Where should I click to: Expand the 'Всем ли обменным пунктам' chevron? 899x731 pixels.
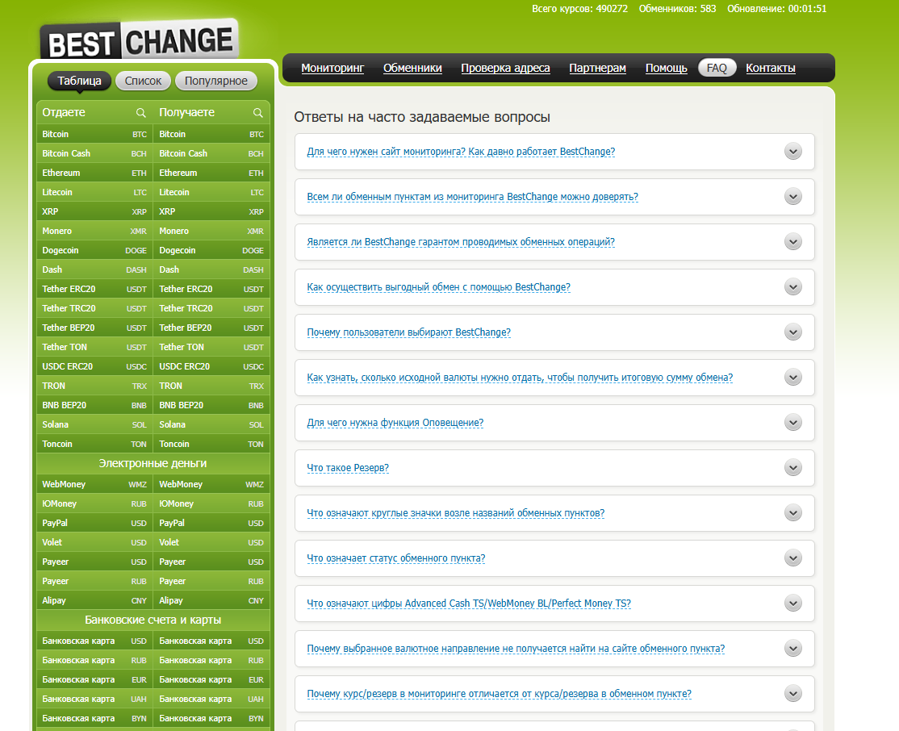[x=793, y=197]
